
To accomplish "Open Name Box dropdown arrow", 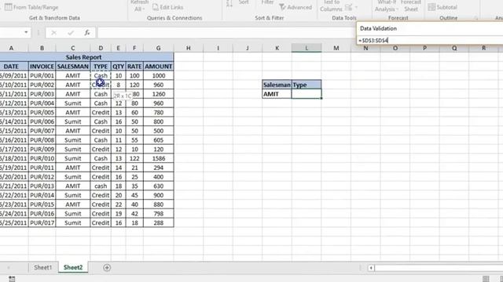I will point(26,32).
